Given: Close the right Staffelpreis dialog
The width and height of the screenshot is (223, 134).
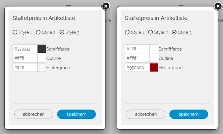Looking at the screenshot, I should (x=218, y=6).
